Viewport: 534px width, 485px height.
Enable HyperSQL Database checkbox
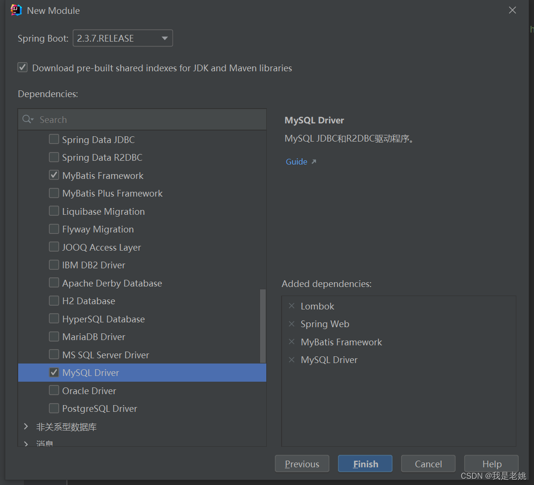coord(54,319)
